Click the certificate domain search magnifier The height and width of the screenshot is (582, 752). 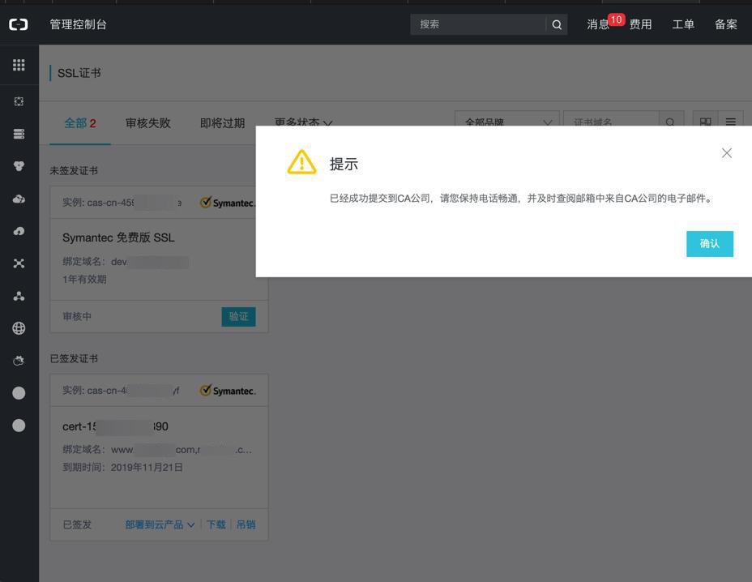670,122
